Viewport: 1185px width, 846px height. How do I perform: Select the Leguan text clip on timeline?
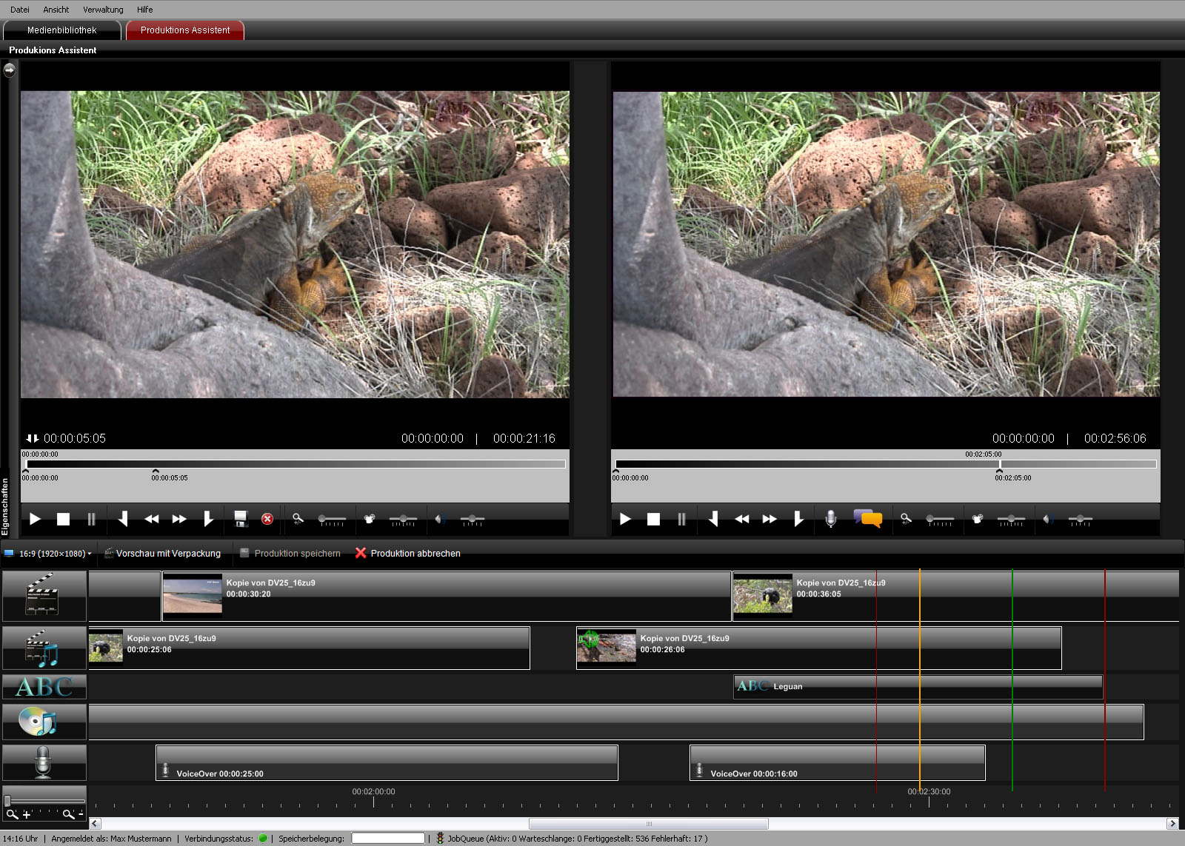click(x=918, y=686)
